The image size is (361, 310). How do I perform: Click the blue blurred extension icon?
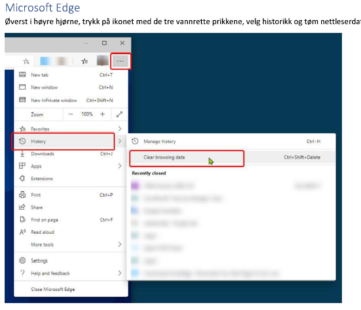[46, 61]
